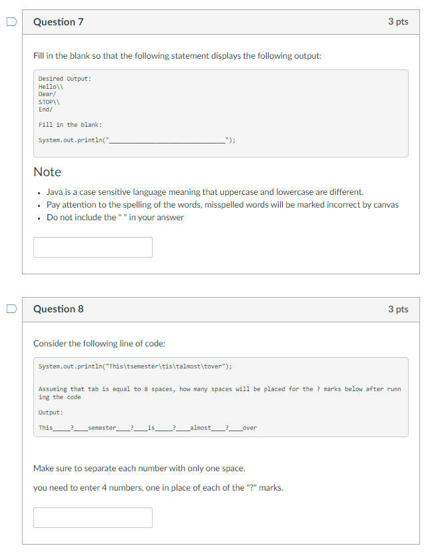Click 'Make sure to separate each number' text

click(139, 469)
